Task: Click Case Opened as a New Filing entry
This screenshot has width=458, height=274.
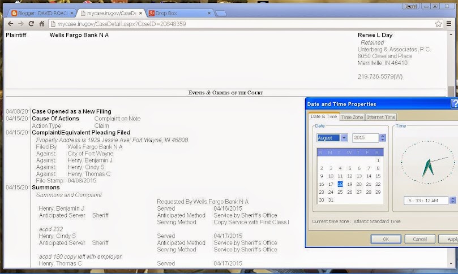Action: click(x=71, y=111)
